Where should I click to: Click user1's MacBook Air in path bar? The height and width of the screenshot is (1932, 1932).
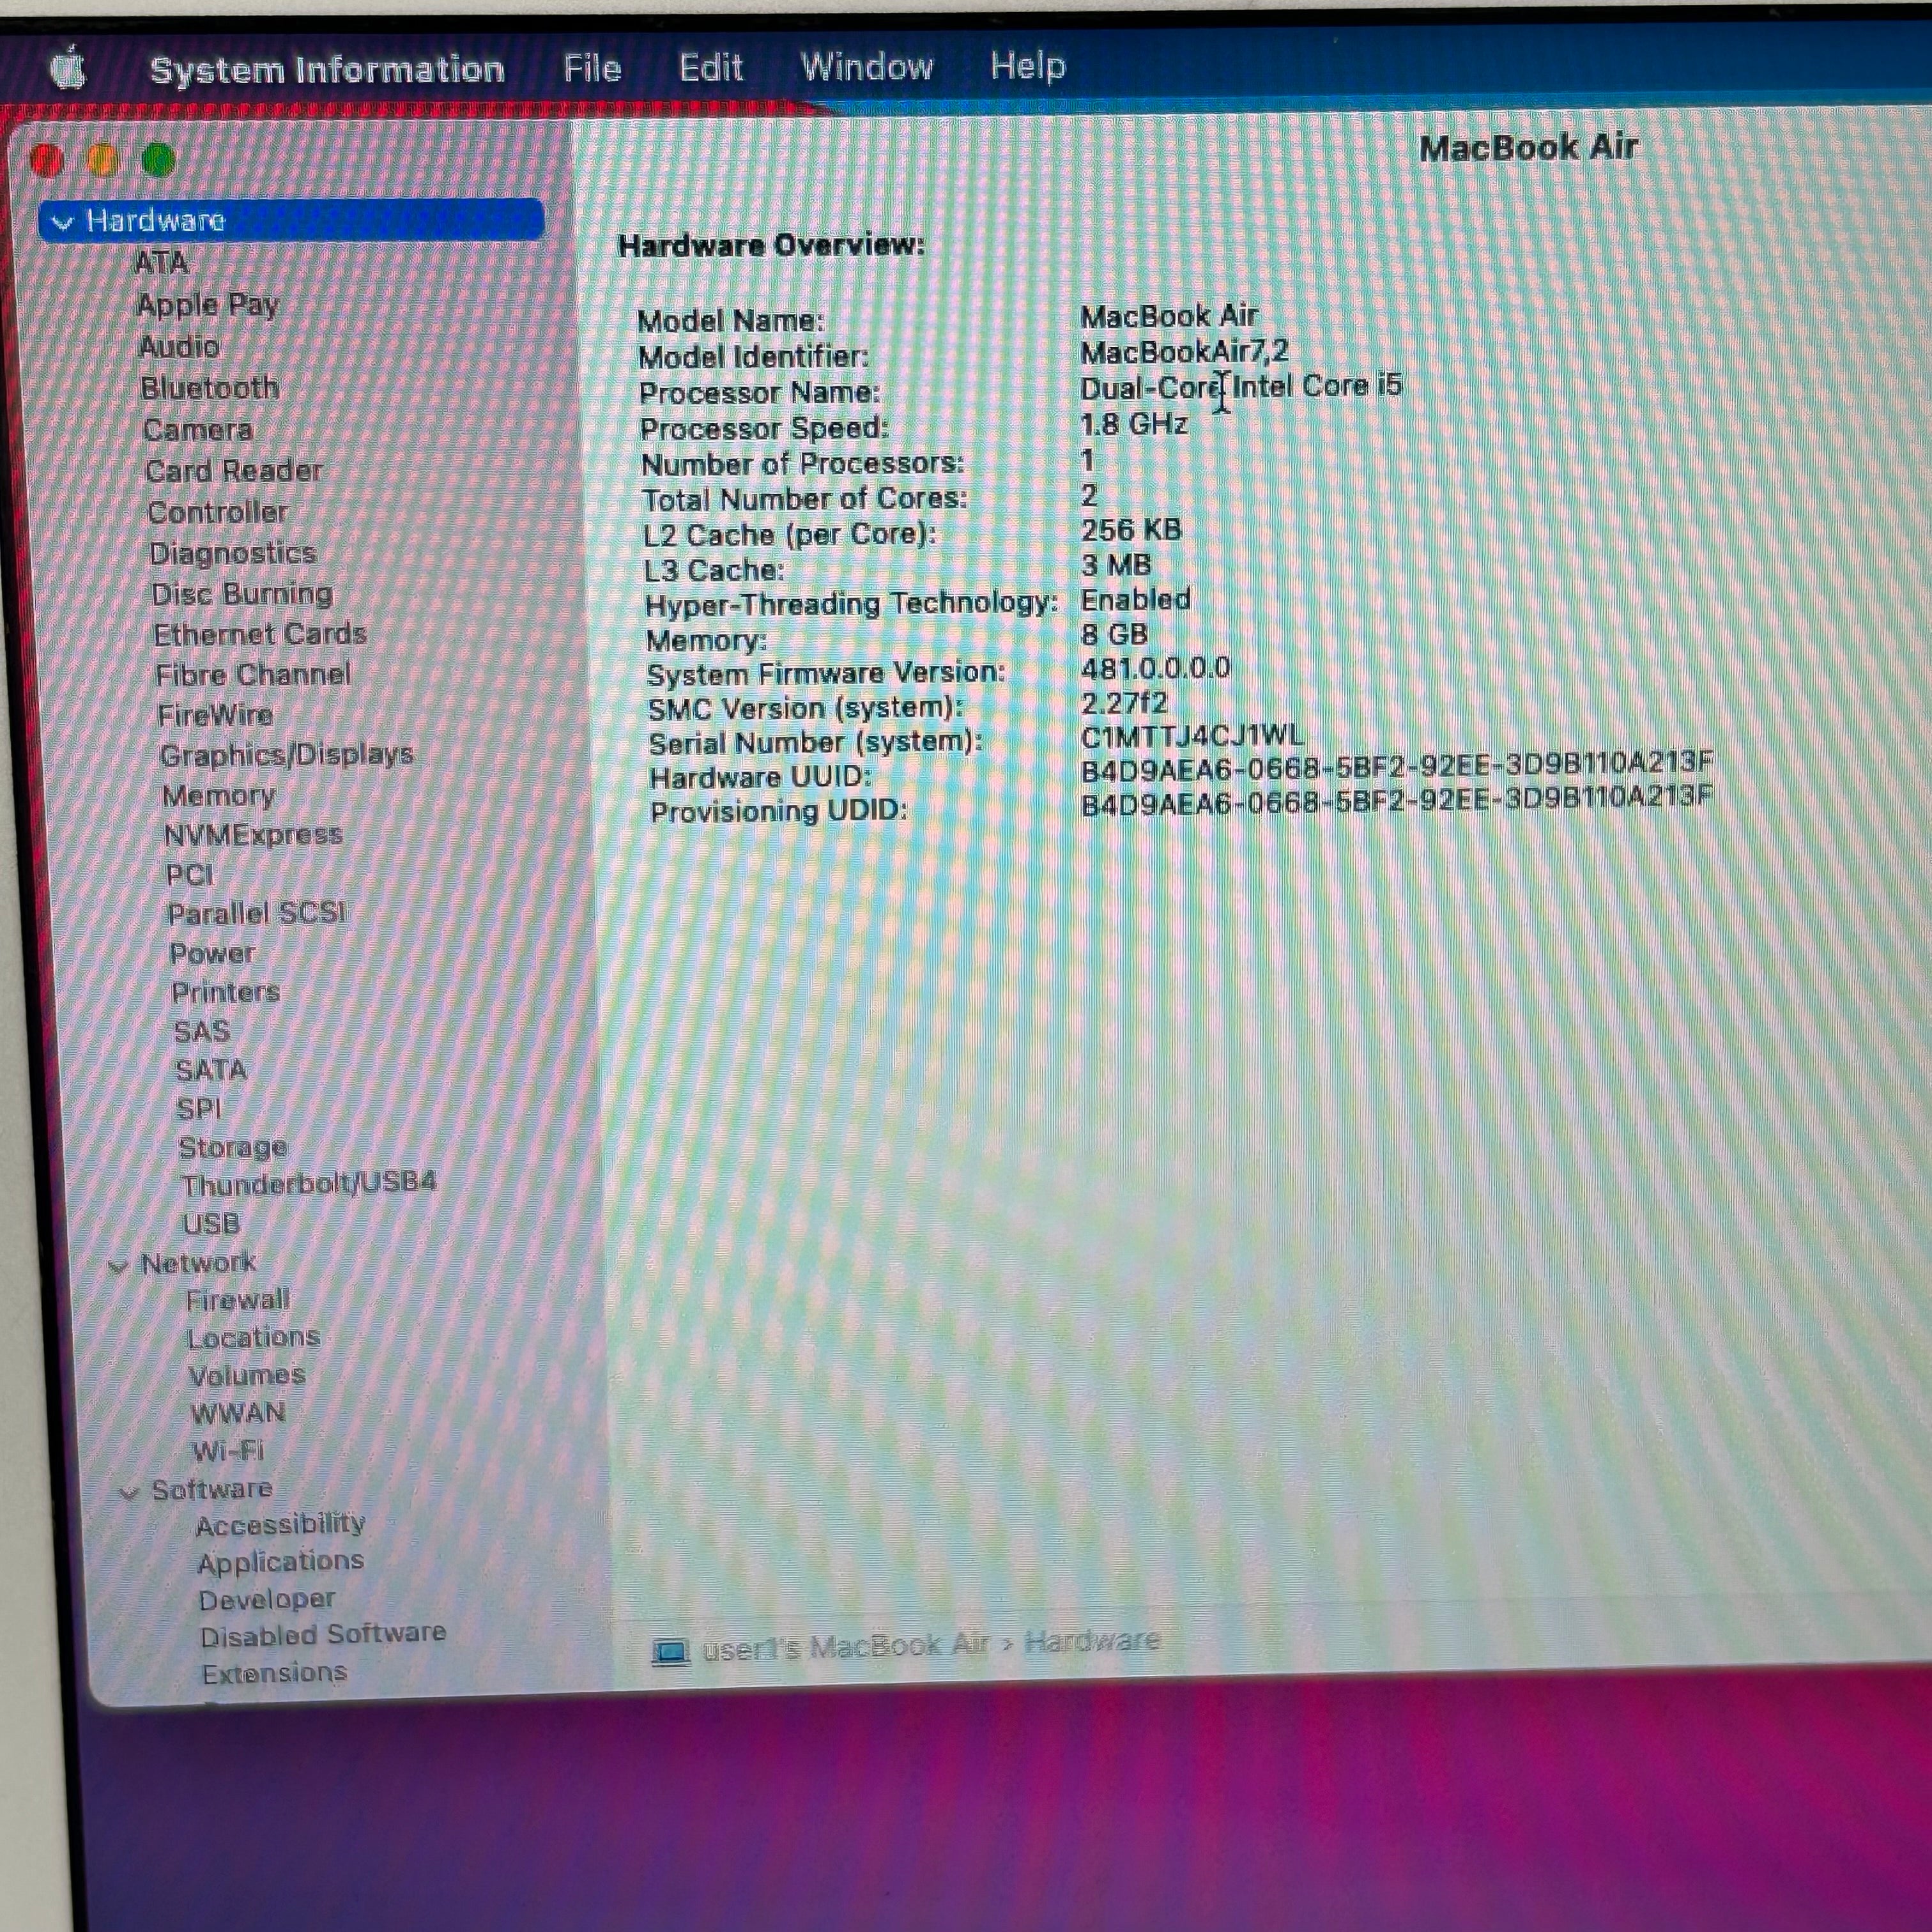(845, 1647)
